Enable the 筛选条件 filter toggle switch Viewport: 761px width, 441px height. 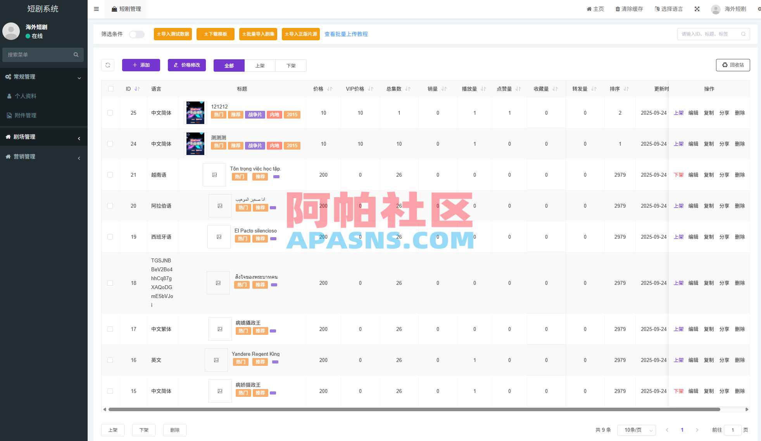click(x=137, y=34)
